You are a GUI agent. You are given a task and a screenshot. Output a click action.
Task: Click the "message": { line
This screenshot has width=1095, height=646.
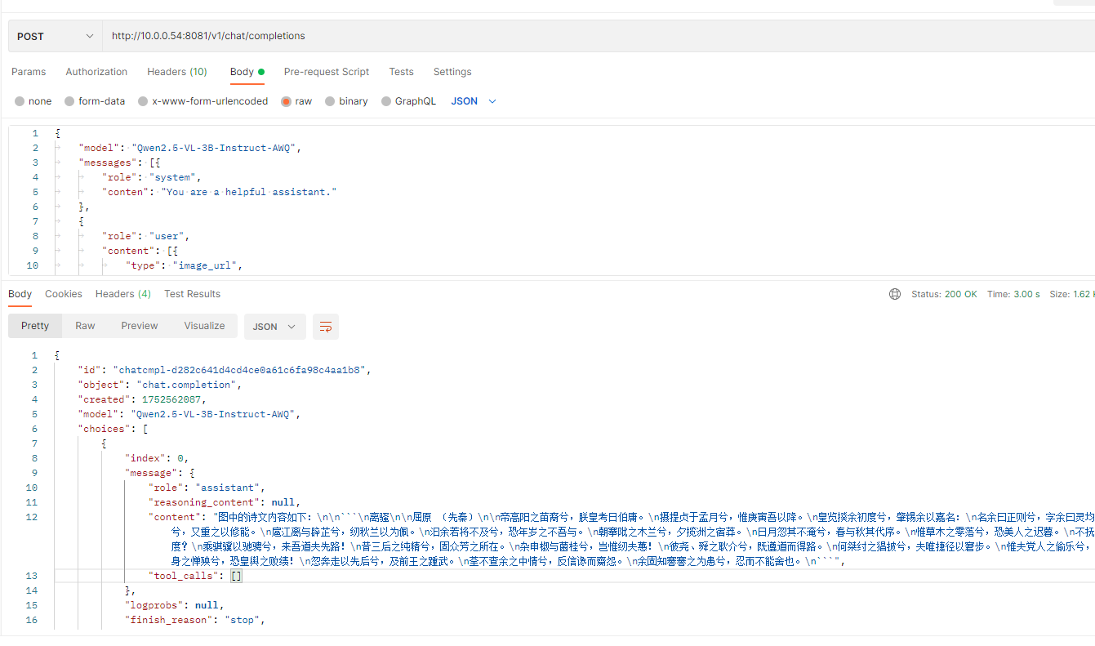pyautogui.click(x=159, y=473)
